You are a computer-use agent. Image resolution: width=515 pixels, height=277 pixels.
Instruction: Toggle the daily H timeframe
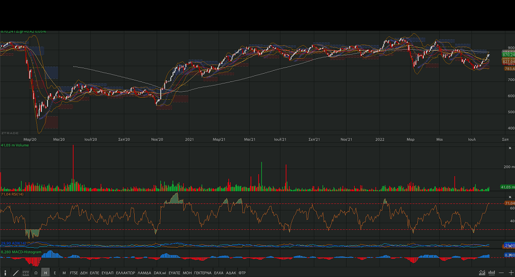pyautogui.click(x=46, y=273)
